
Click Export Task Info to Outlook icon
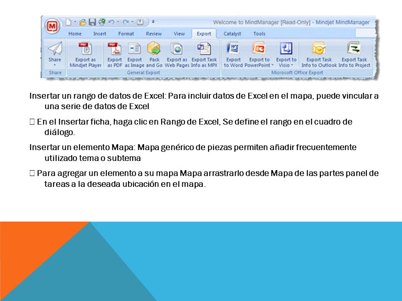coord(319,48)
